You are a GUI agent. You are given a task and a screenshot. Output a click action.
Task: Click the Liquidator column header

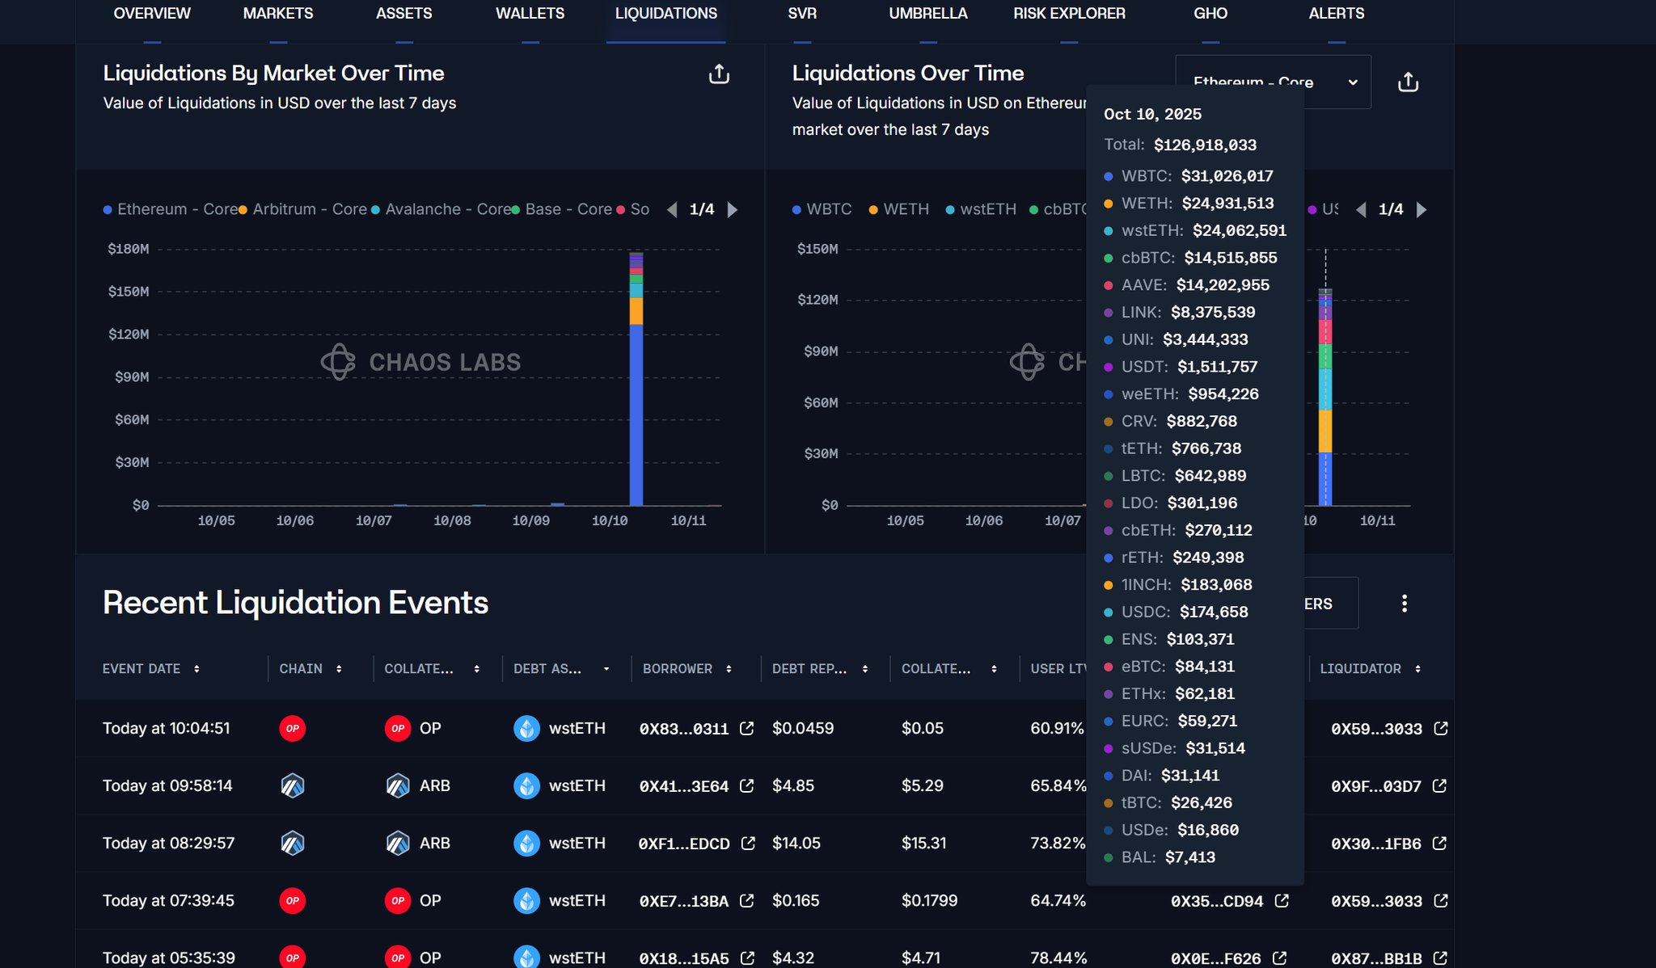pos(1360,669)
